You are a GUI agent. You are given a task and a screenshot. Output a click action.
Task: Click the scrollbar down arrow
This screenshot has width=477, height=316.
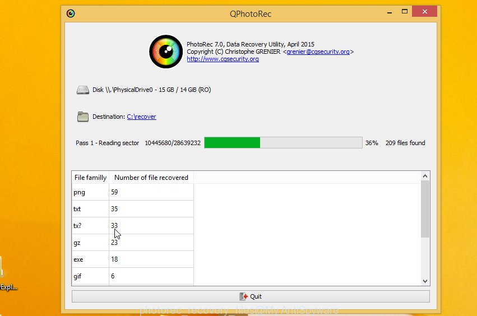click(x=425, y=281)
